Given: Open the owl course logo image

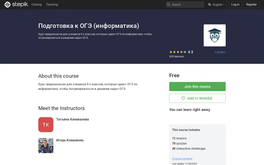Looking at the screenshot, I should (x=215, y=35).
